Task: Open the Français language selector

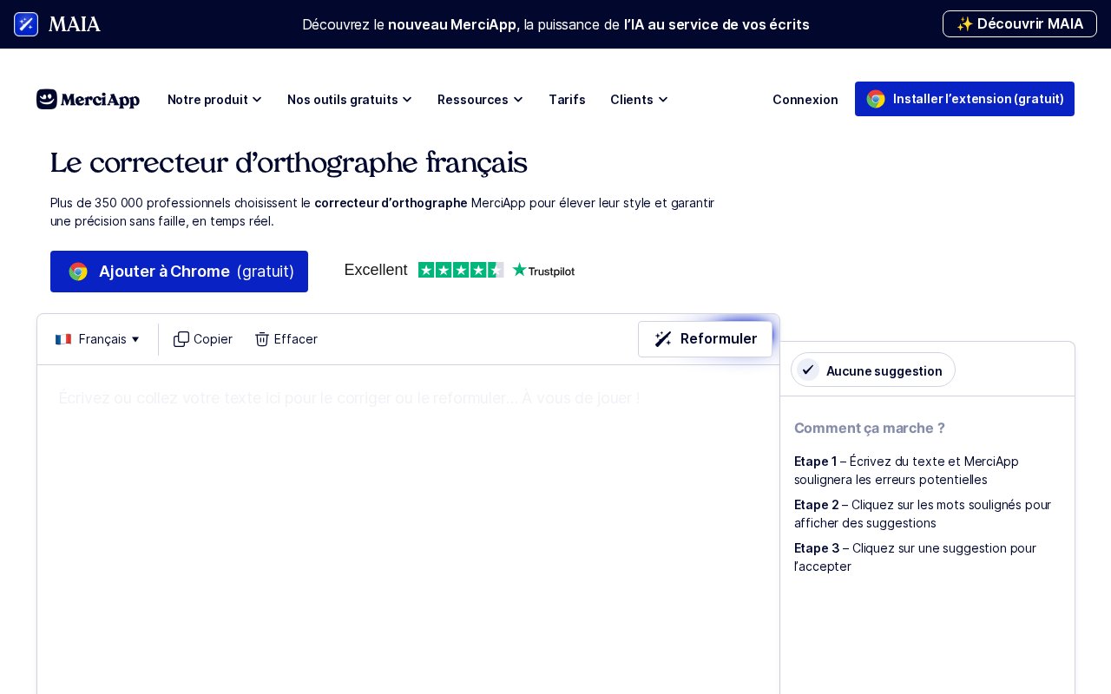Action: tap(97, 339)
